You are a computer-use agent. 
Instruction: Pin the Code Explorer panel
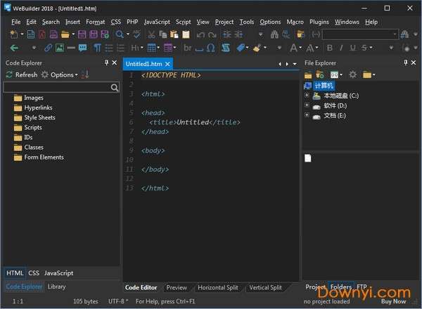coord(106,63)
